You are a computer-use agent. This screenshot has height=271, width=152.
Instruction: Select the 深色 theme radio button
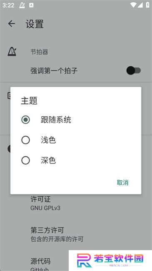pyautogui.click(x=25, y=161)
